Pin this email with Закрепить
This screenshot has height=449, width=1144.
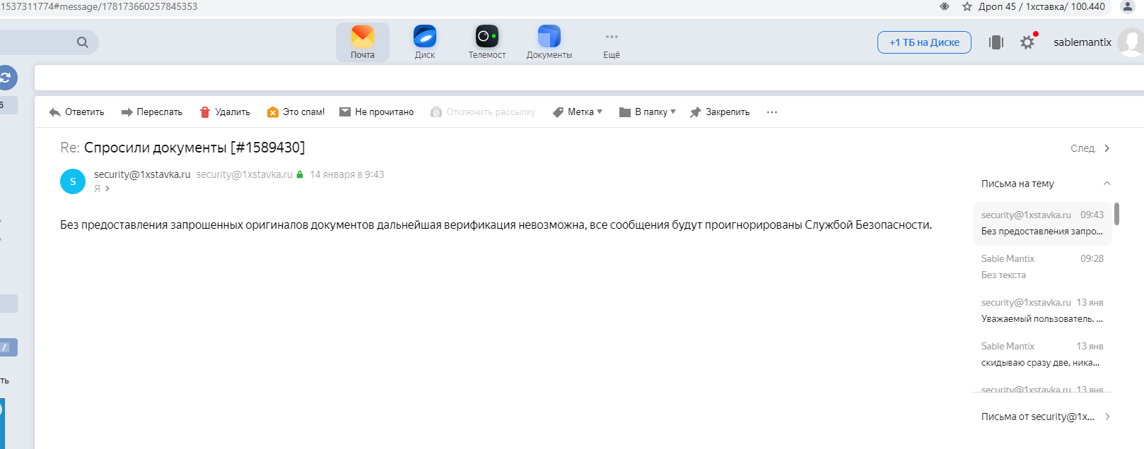click(720, 112)
